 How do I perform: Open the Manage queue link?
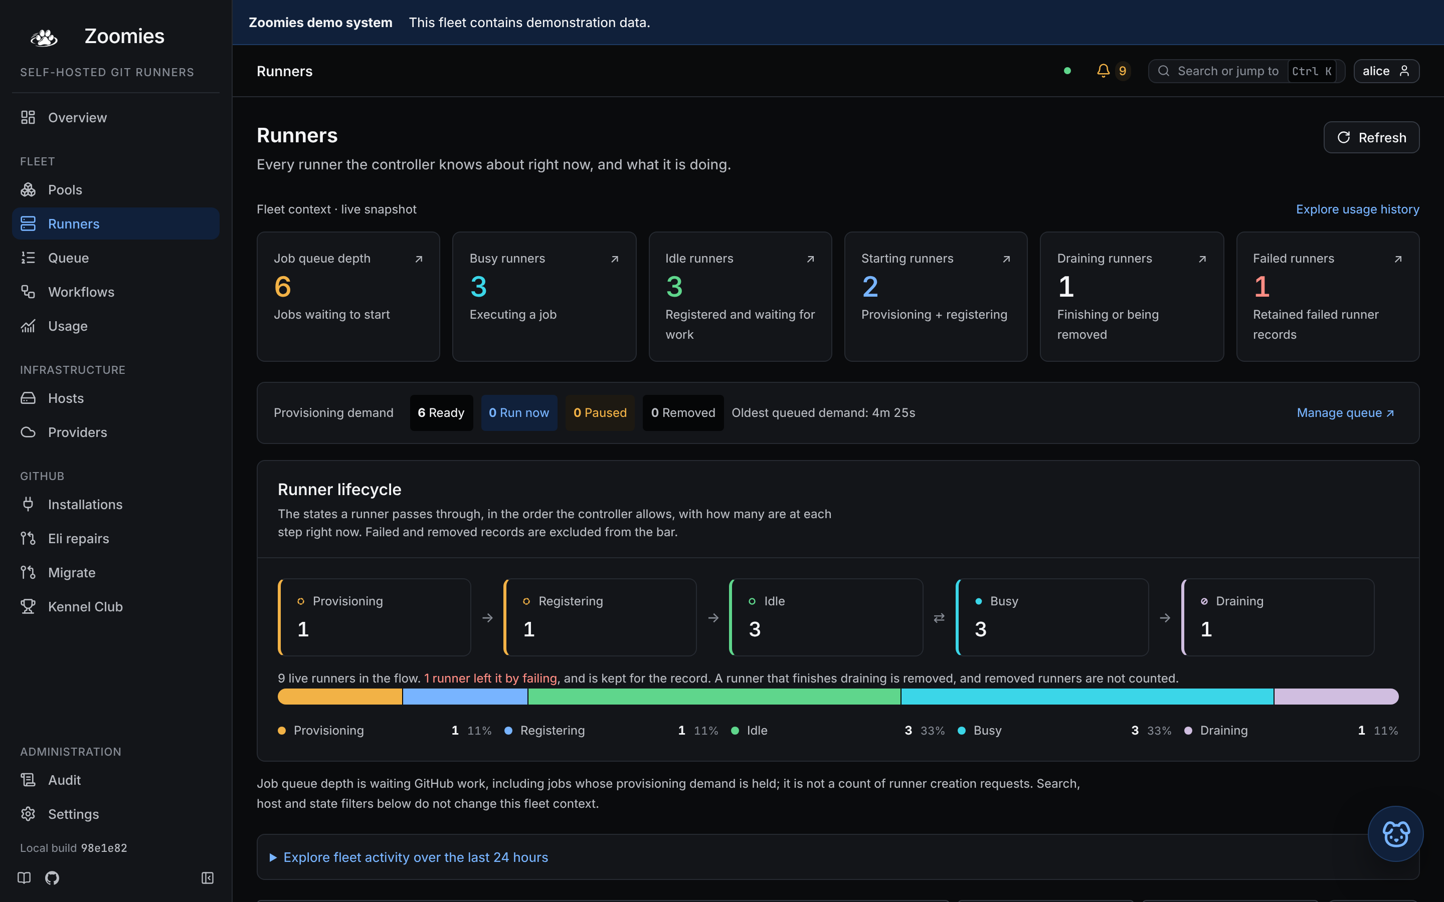click(1345, 413)
